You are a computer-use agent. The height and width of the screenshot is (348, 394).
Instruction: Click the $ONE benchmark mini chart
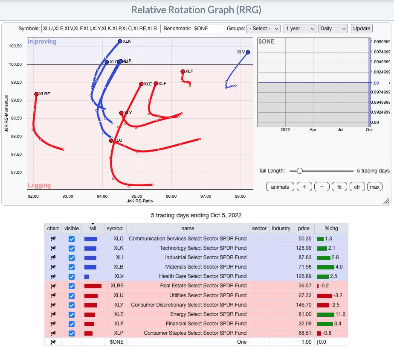tap(314, 82)
